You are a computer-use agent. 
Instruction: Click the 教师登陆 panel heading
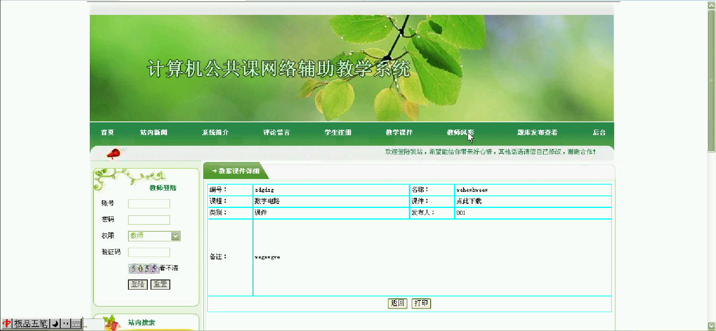coord(163,188)
